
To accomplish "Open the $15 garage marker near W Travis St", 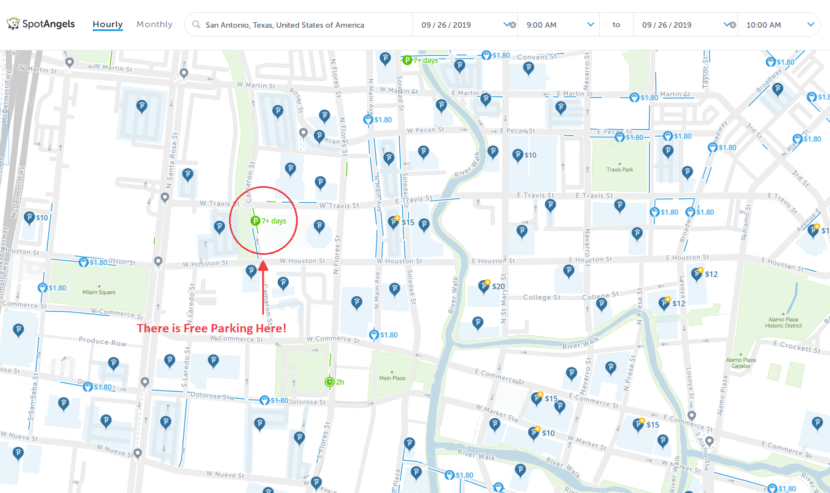I will [394, 222].
